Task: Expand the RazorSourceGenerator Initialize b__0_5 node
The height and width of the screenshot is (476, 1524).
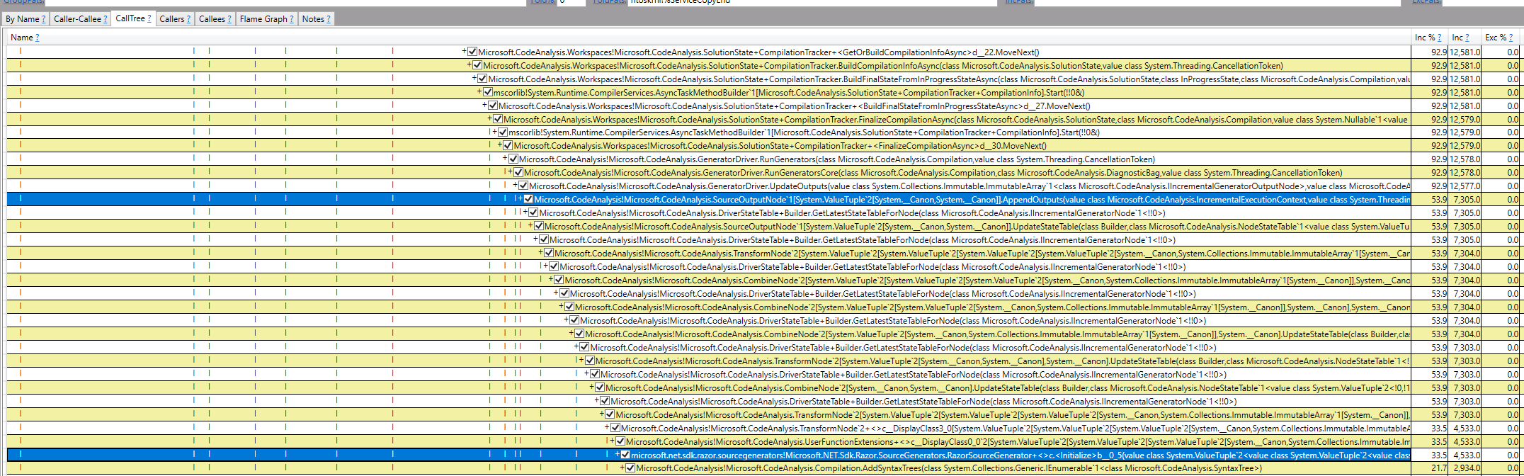Action: point(618,455)
